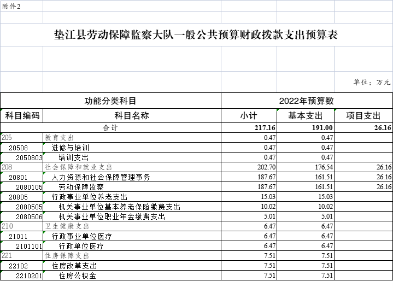Select the 基本支出 column header
The width and height of the screenshot is (393, 281).
click(x=306, y=115)
